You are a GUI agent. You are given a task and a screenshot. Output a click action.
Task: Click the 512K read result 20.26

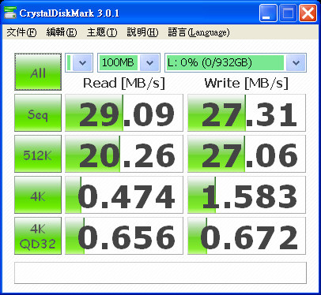pyautogui.click(x=124, y=154)
